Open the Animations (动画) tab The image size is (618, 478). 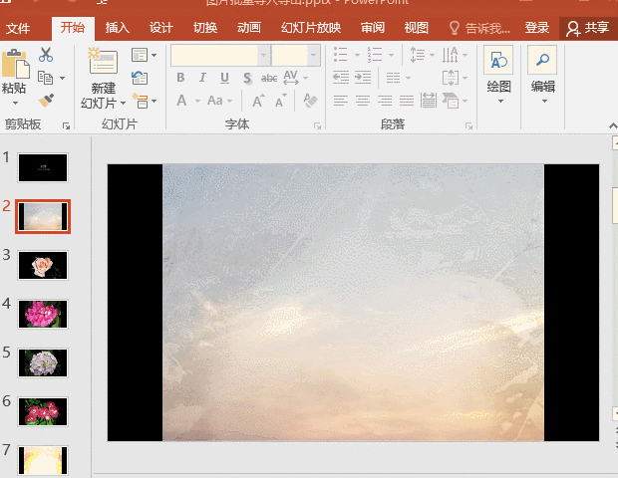pos(249,28)
